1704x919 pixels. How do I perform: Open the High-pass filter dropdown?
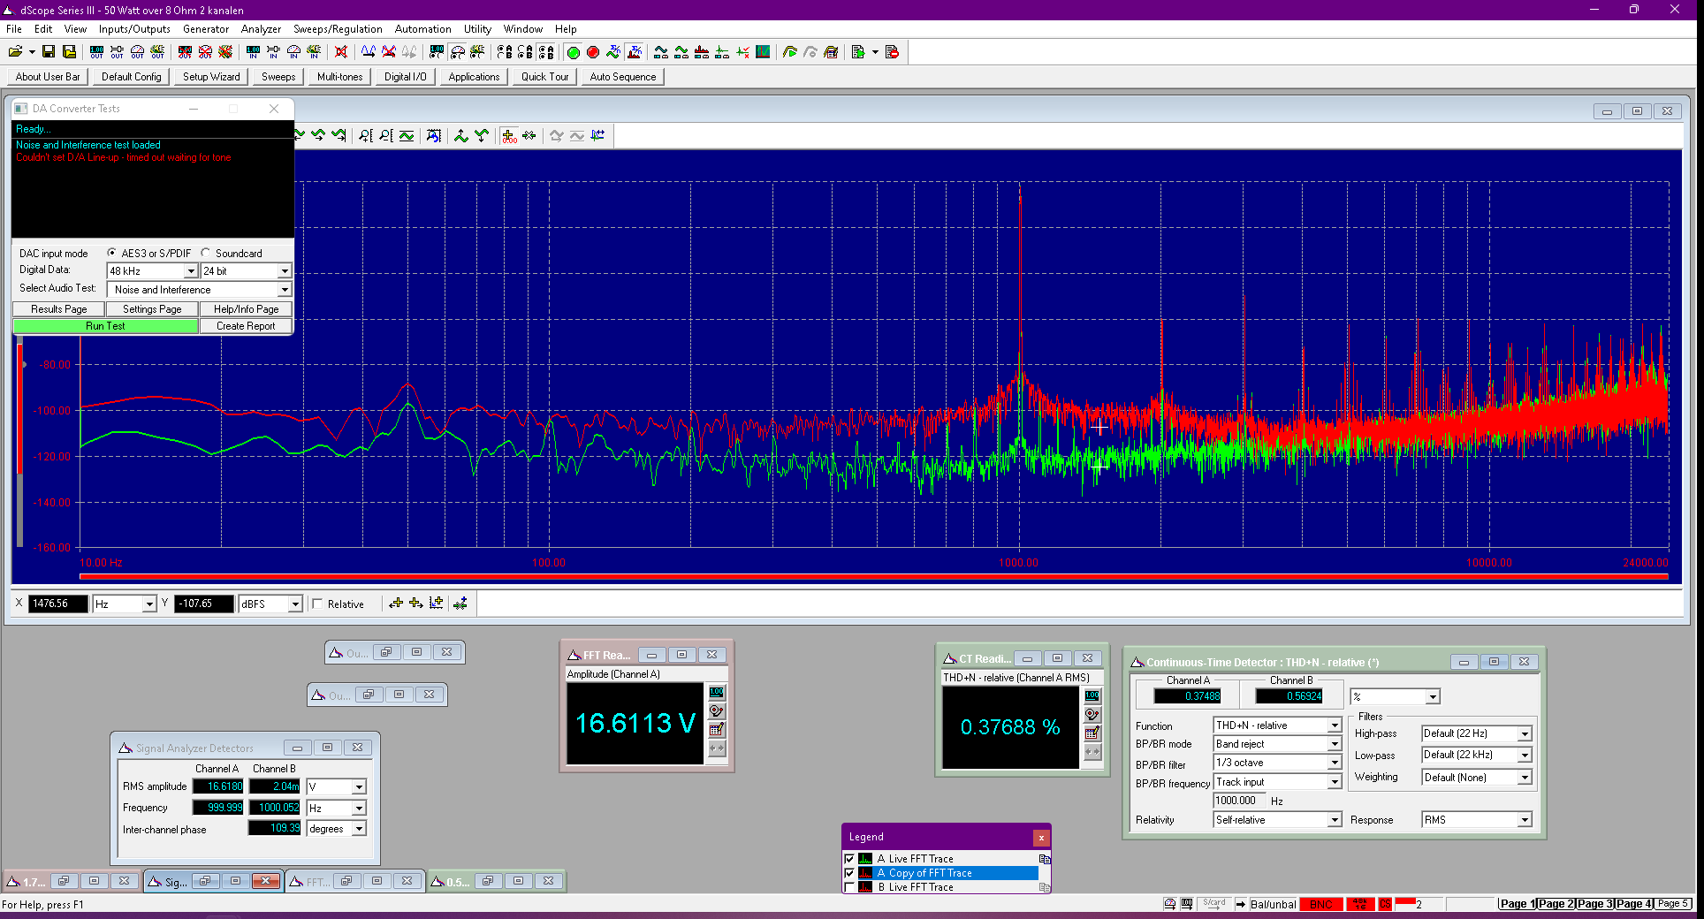point(1525,733)
